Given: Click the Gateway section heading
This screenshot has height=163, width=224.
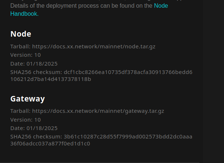Looking at the screenshot, I should [x=28, y=99].
